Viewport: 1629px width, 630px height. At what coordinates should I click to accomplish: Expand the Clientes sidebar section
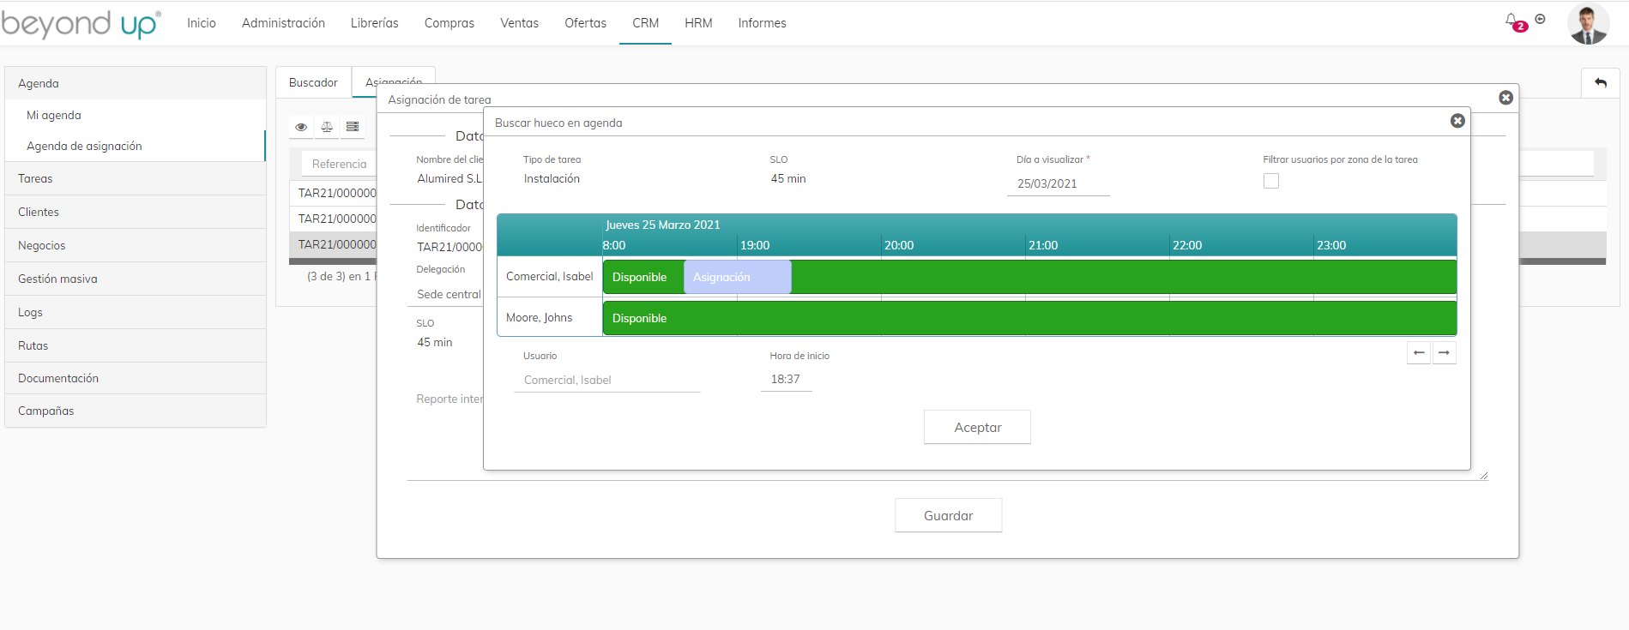[136, 212]
